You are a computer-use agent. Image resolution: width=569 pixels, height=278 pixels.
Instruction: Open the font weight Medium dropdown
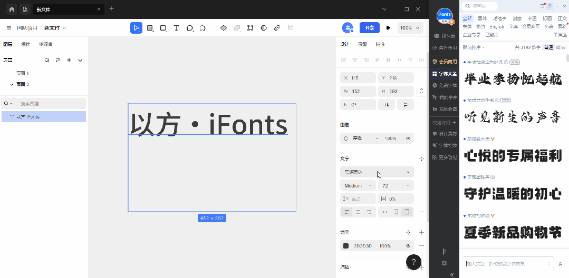click(x=358, y=185)
